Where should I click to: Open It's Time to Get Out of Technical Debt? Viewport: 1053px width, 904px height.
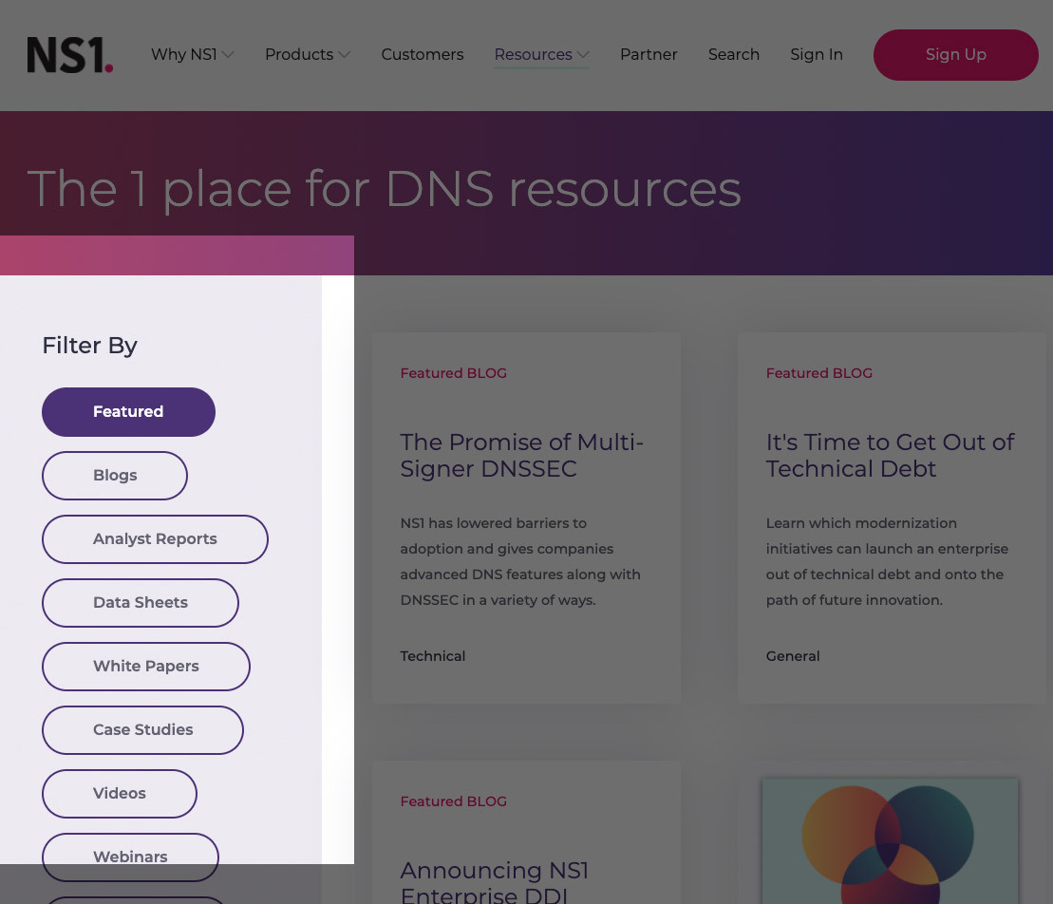click(890, 456)
